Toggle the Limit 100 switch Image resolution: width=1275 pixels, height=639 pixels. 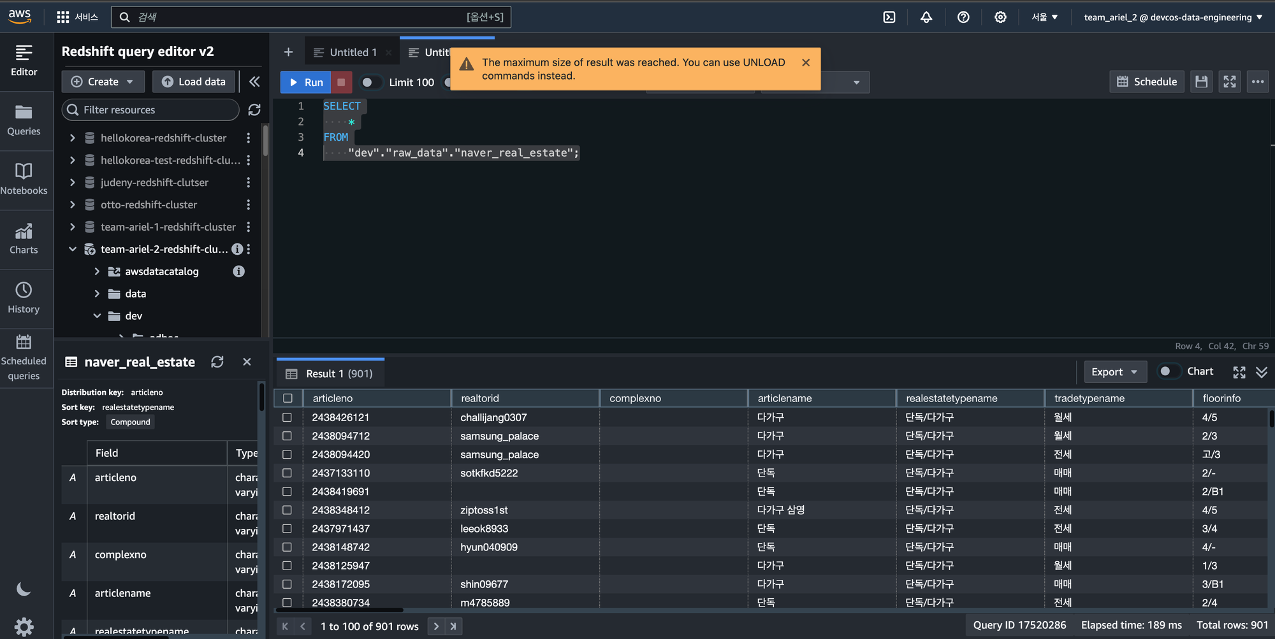(370, 82)
